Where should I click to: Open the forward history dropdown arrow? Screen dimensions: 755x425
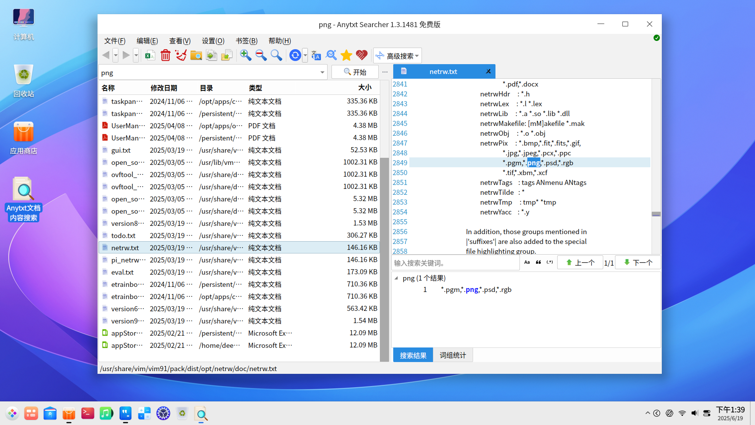click(x=136, y=55)
